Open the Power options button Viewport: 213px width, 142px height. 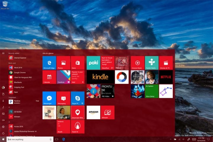(3, 133)
